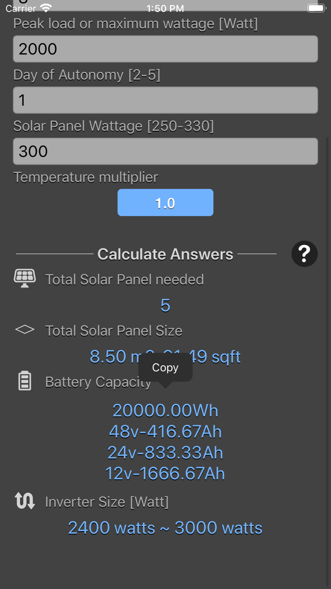Click the Peak load wattage field showing 2000
Screen dimensions: 331x589
point(165,49)
